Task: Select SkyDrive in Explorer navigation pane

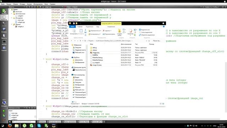Action: click(x=77, y=58)
